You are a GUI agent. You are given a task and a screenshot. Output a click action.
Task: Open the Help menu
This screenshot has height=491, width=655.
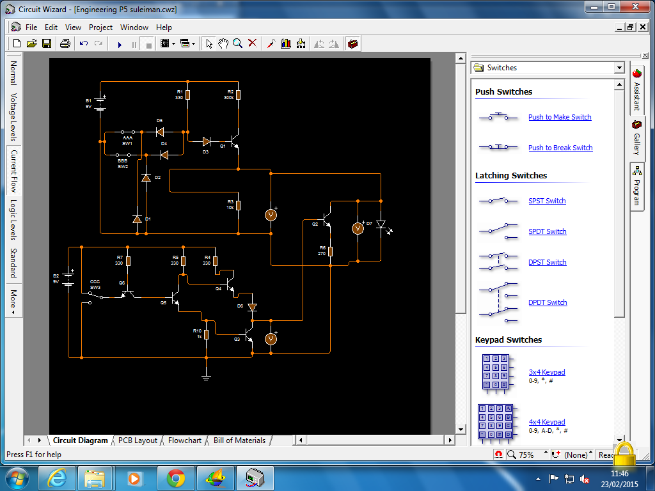click(164, 27)
